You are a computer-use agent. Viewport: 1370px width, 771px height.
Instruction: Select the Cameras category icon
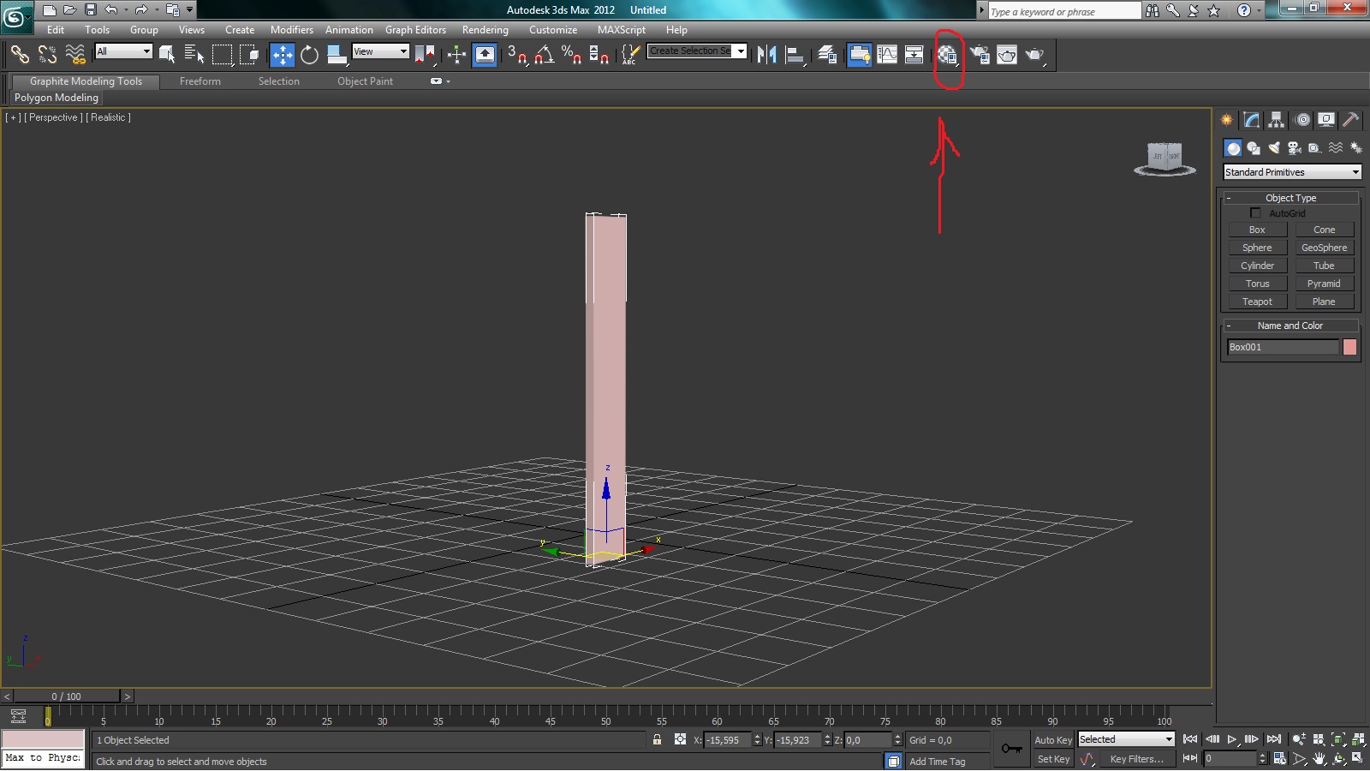pos(1295,148)
